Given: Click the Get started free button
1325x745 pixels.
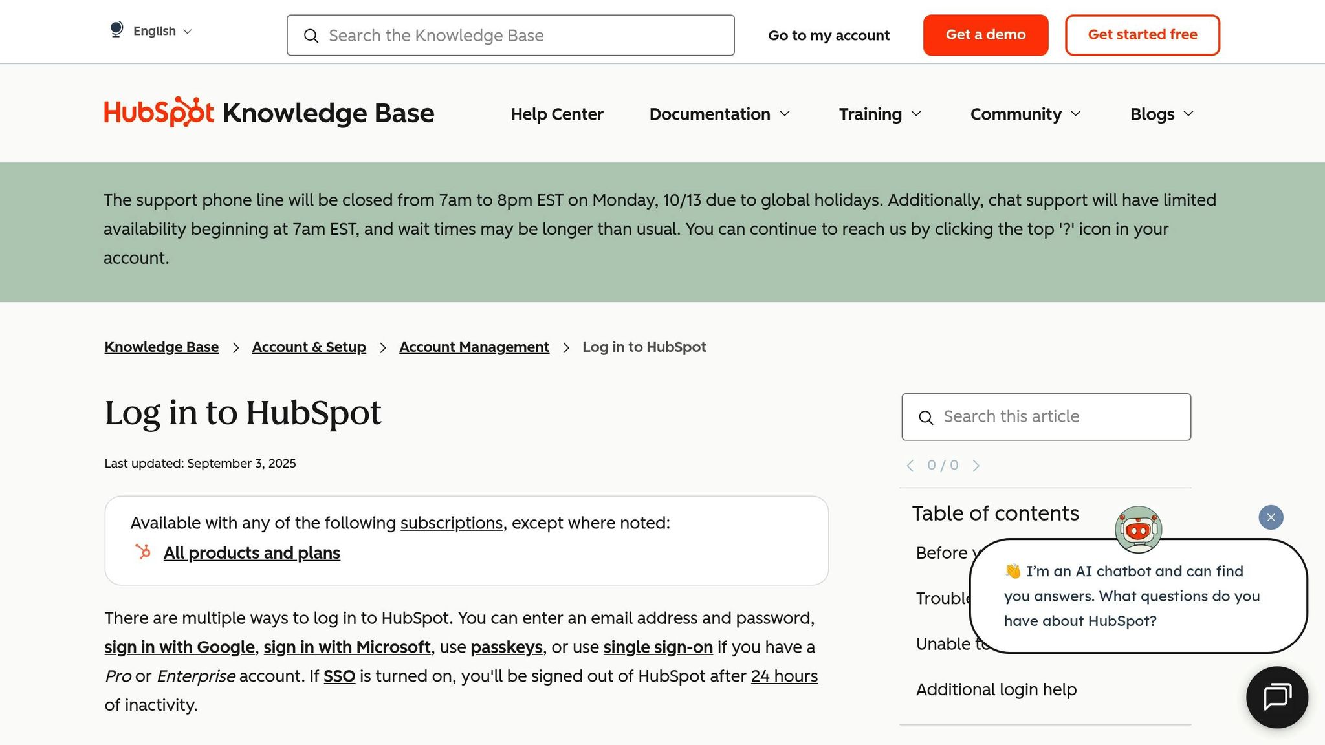Looking at the screenshot, I should click(x=1142, y=35).
